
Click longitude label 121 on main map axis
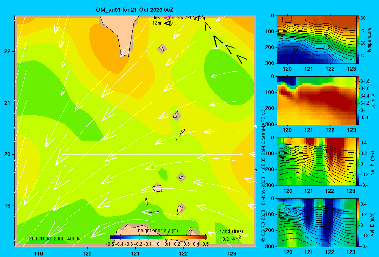pyautogui.click(x=135, y=253)
